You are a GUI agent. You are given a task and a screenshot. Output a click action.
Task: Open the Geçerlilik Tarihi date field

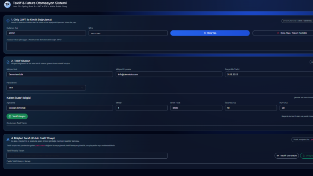pyautogui.click(x=269, y=75)
